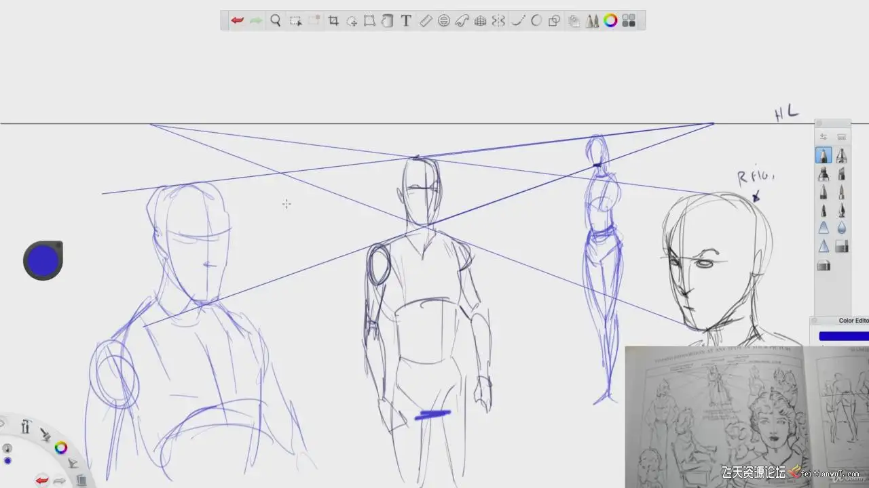Screen dimensions: 869x488
Task: Open the color wheel in the lagoon
Action: click(60, 447)
